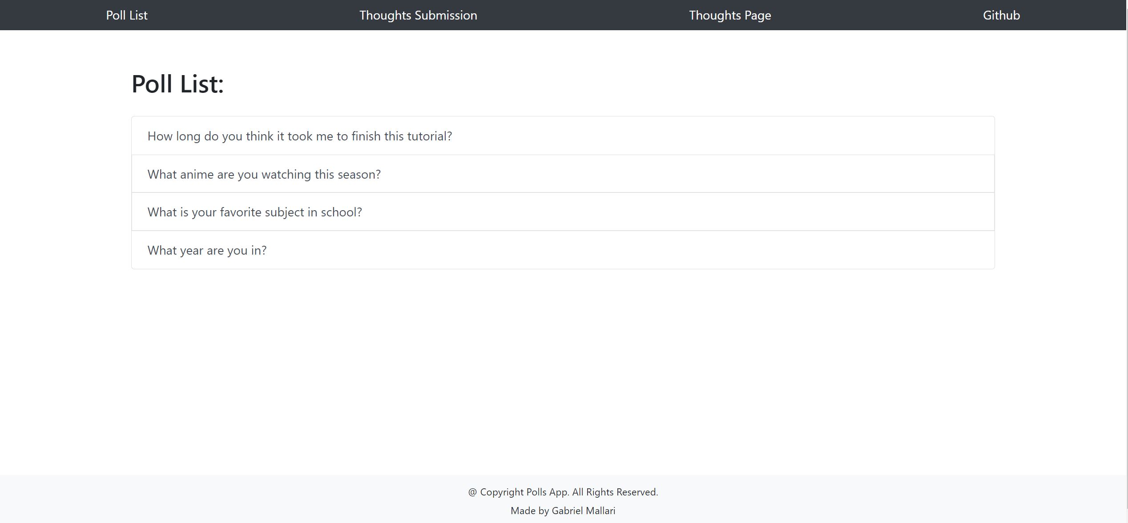Click the copyright Polls App footer text
This screenshot has width=1128, height=523.
(x=563, y=492)
